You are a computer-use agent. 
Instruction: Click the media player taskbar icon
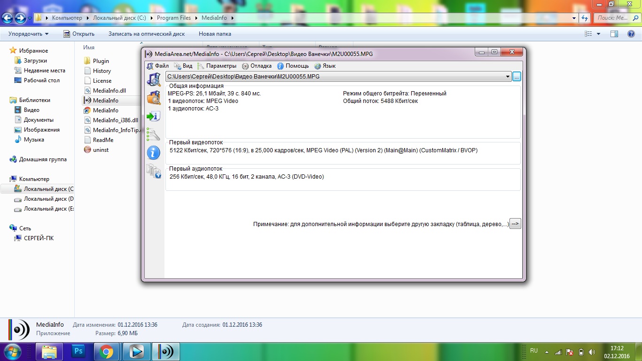pos(137,351)
